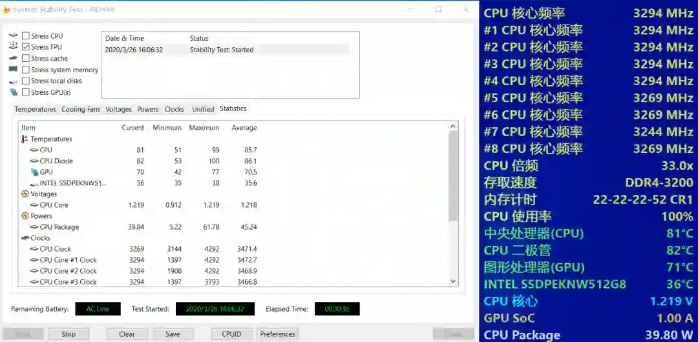Click the Maximum column header
698x342 pixels.
(x=204, y=128)
